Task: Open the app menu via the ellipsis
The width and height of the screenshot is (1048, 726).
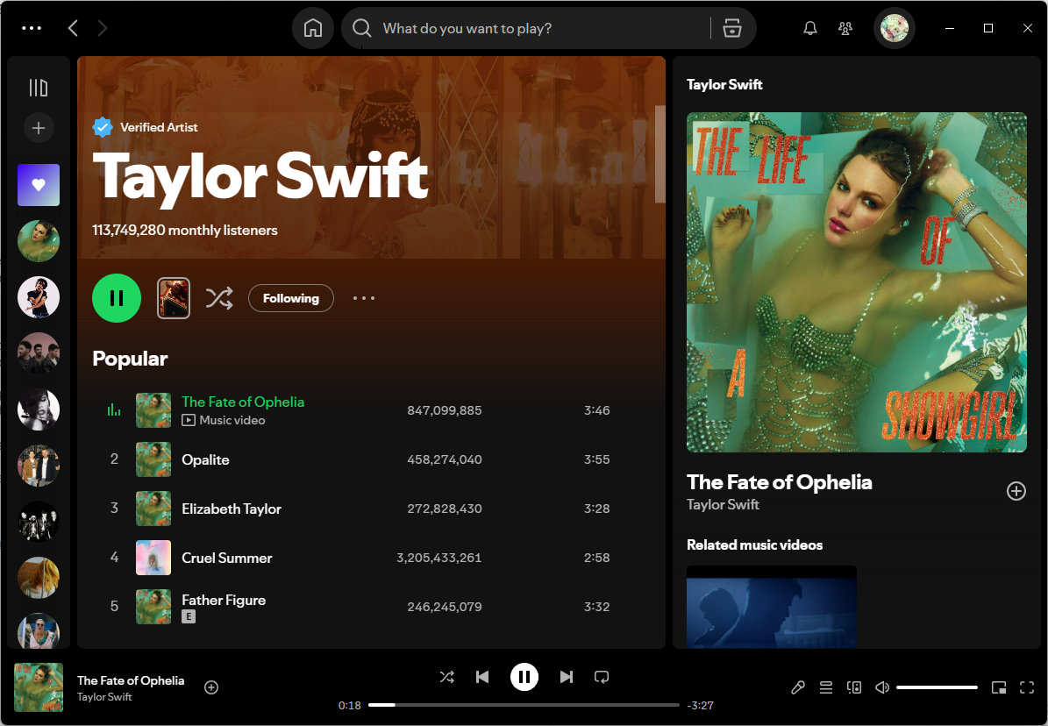Action: pyautogui.click(x=32, y=28)
